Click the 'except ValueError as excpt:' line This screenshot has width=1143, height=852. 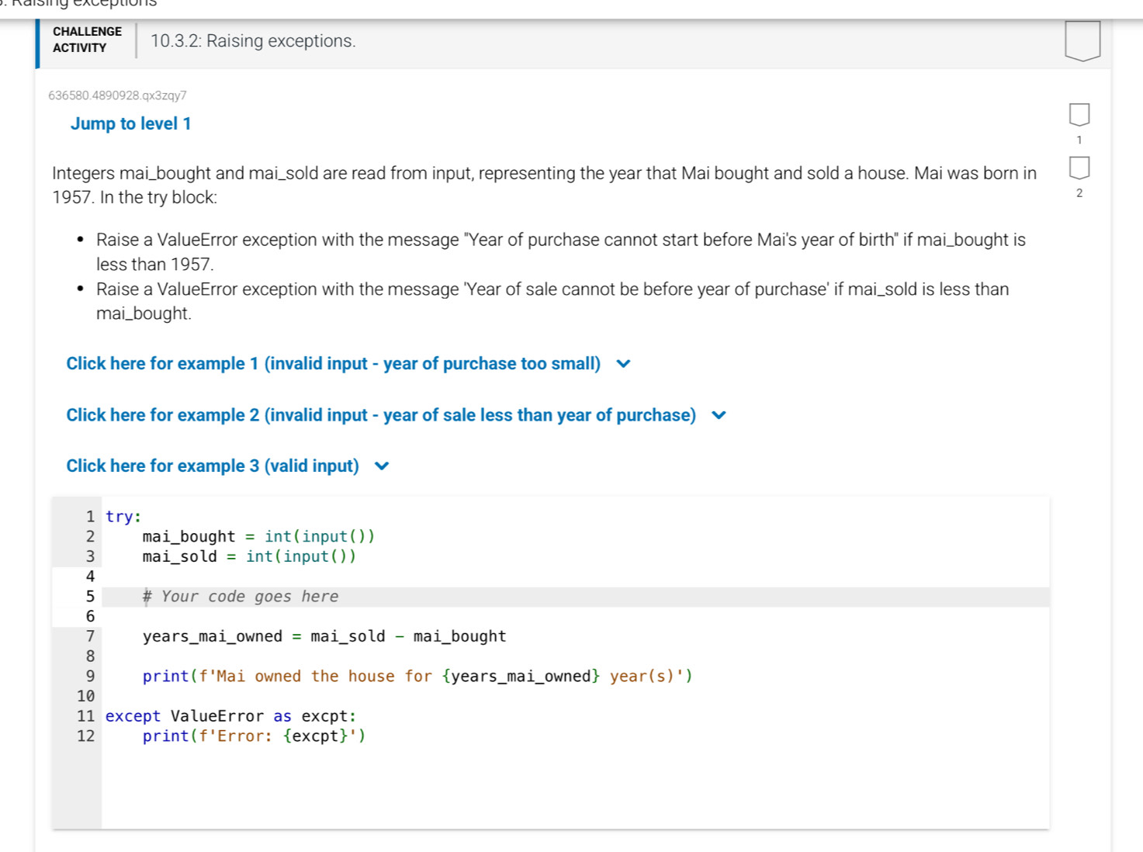click(x=230, y=716)
